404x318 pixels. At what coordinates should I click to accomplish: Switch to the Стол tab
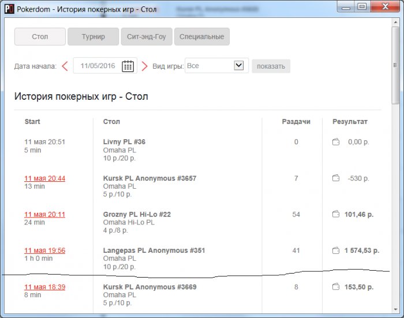(40, 37)
